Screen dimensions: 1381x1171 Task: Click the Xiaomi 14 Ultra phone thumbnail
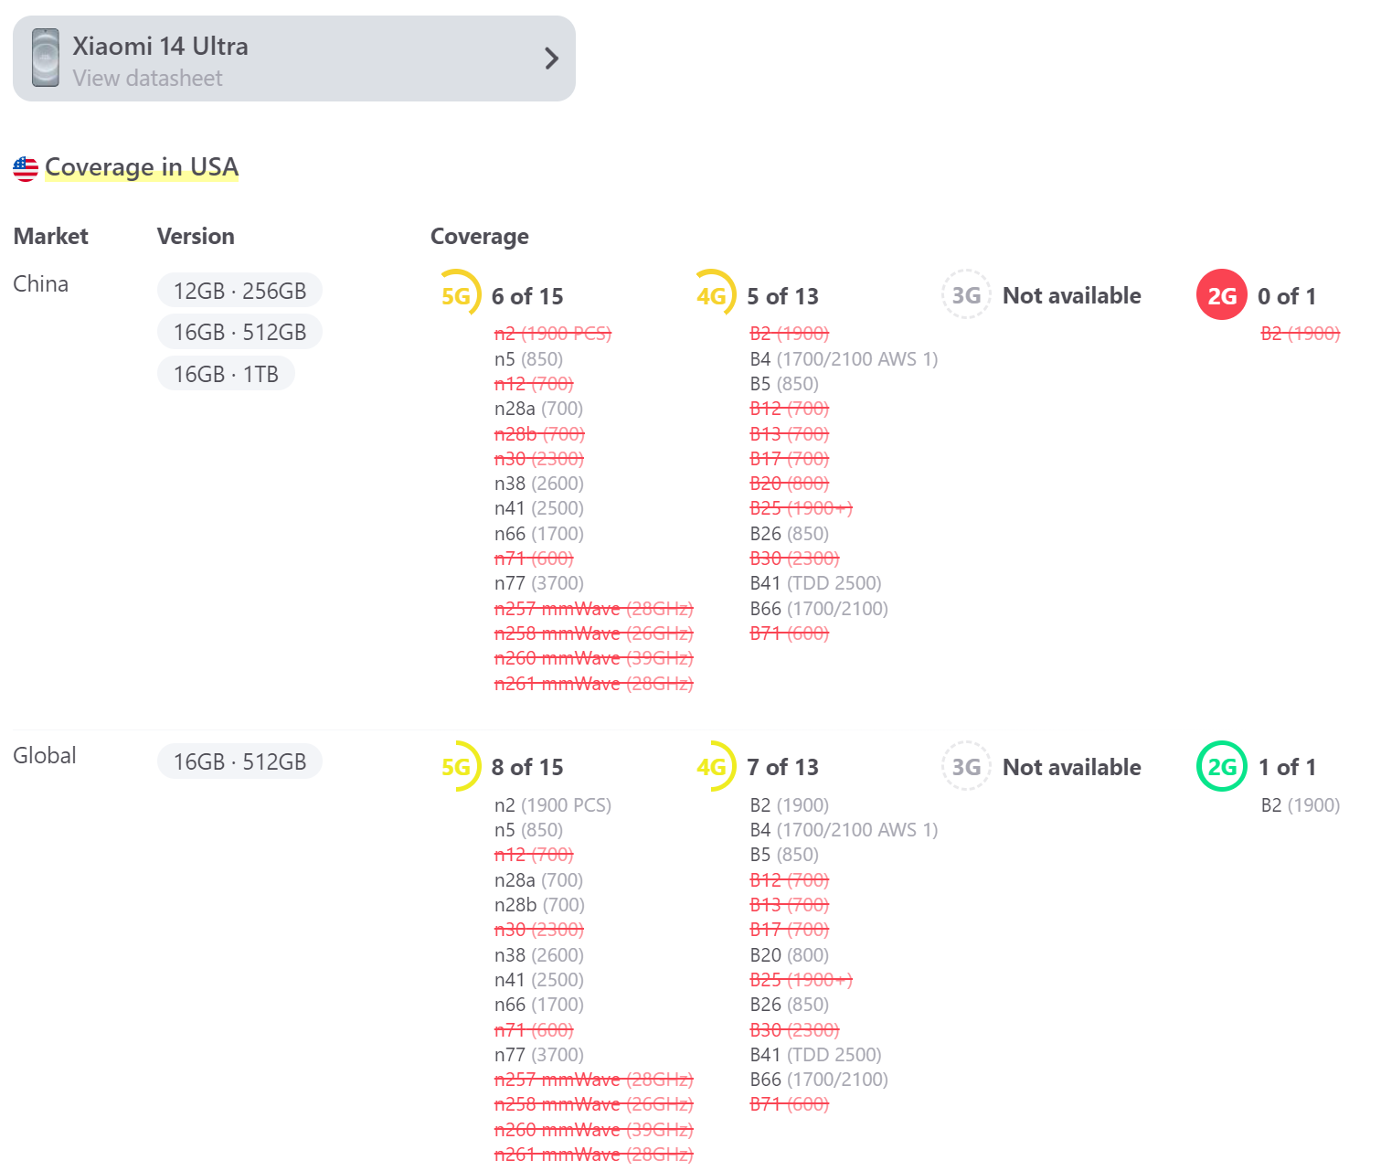pos(46,59)
